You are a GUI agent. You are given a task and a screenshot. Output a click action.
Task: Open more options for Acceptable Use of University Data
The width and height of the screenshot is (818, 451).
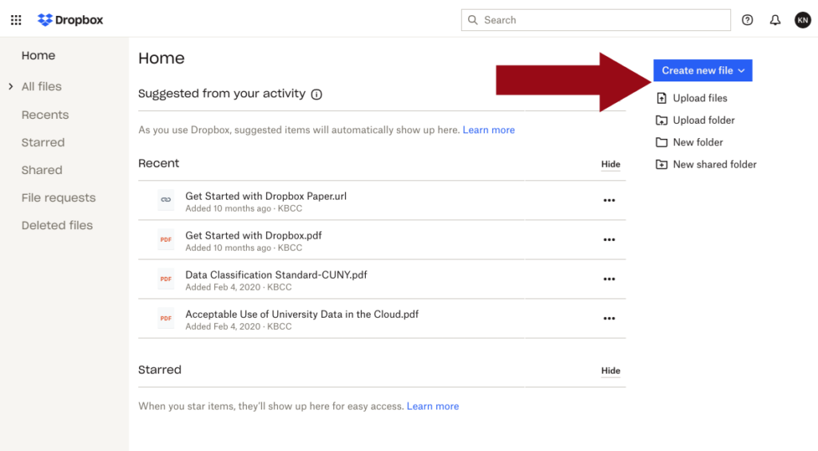point(610,318)
